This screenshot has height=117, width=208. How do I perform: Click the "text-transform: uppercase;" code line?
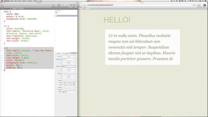pyautogui.click(x=21, y=36)
